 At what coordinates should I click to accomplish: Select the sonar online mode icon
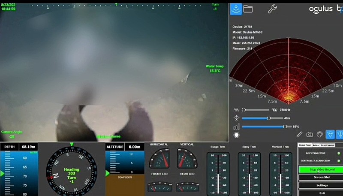click(236, 9)
